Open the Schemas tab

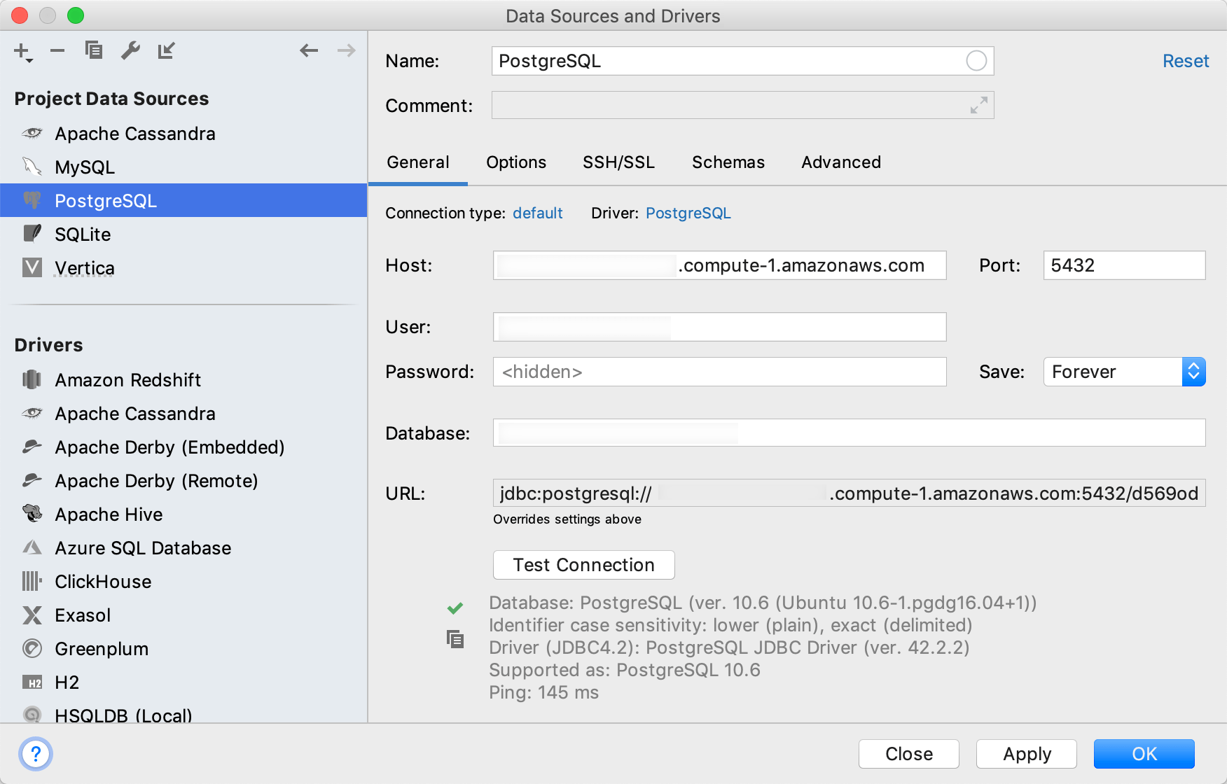pyautogui.click(x=728, y=162)
